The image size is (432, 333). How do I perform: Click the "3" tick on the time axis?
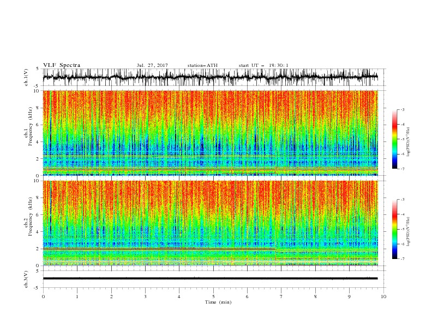click(x=145, y=297)
